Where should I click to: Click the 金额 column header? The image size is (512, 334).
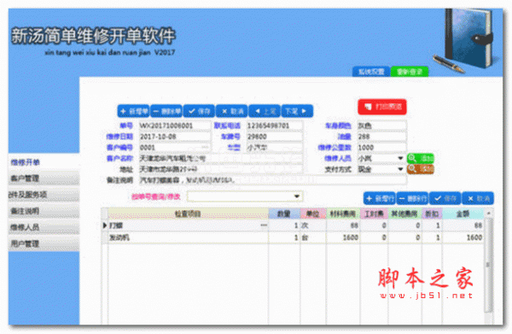[x=463, y=214]
